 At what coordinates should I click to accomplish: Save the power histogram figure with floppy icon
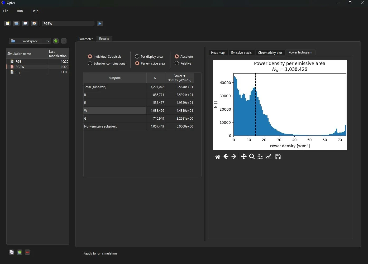[278, 156]
